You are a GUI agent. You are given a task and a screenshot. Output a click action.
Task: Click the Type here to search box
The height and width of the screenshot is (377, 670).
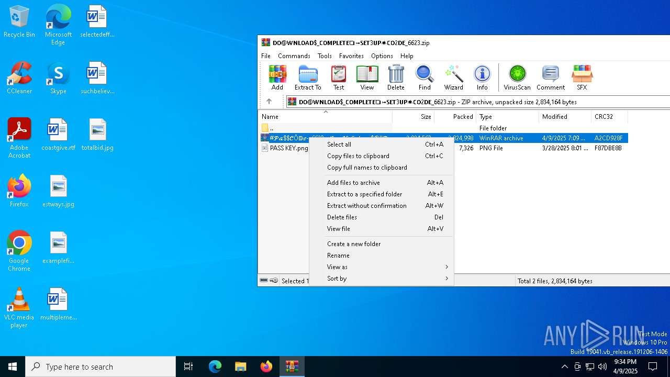point(100,367)
